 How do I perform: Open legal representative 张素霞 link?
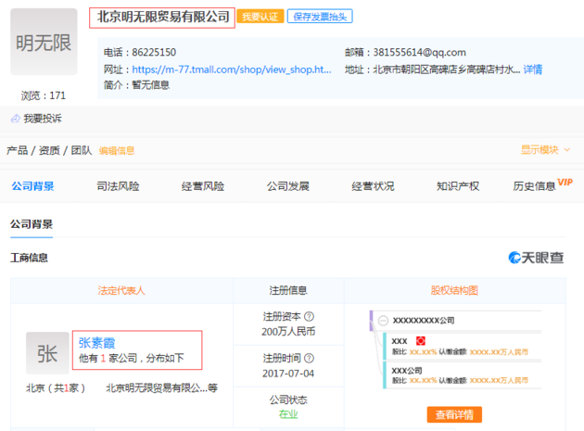tap(97, 342)
